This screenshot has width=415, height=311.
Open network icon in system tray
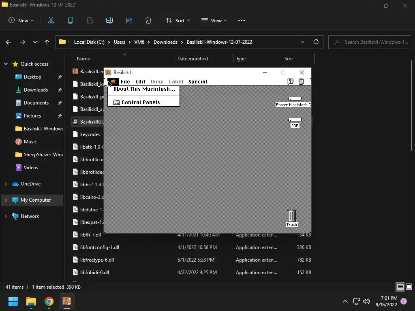point(356,301)
